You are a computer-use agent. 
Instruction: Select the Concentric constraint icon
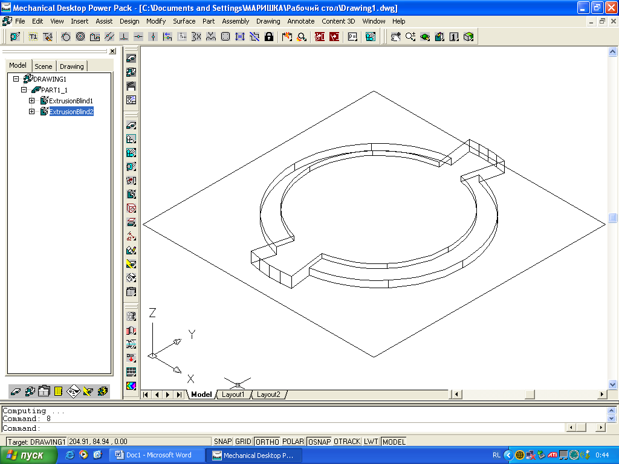(x=80, y=37)
